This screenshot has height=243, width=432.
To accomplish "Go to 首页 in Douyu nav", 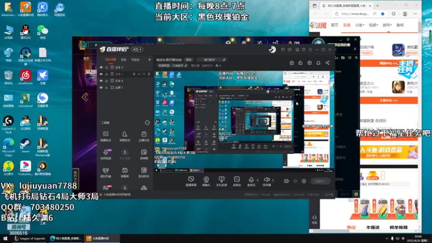I will click(334, 25).
